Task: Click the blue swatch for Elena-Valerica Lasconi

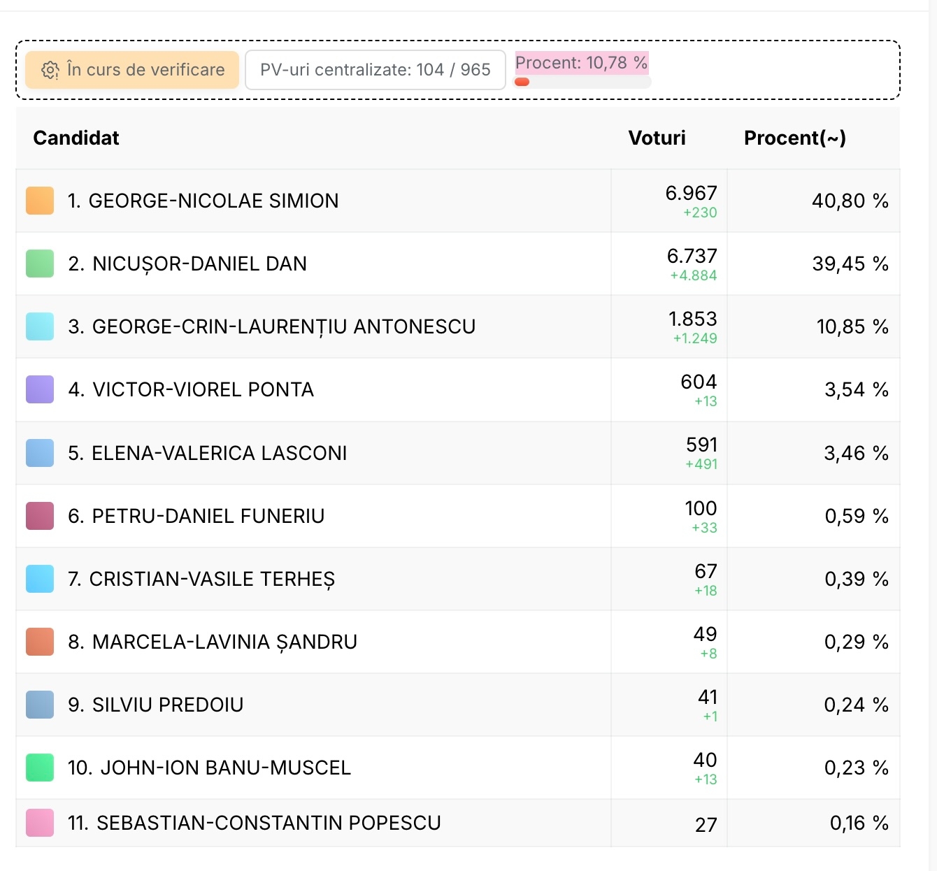Action: point(40,453)
